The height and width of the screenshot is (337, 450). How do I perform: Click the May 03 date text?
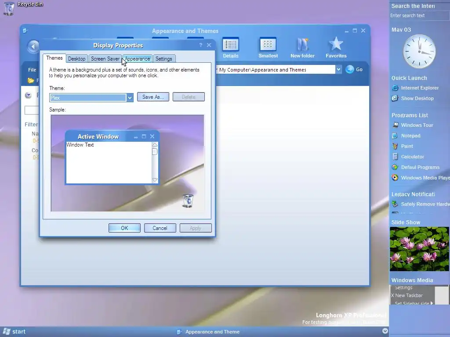[401, 30]
